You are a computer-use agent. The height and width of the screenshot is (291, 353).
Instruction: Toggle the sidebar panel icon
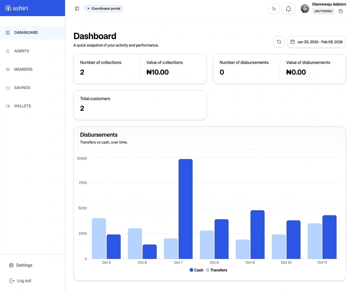click(77, 8)
